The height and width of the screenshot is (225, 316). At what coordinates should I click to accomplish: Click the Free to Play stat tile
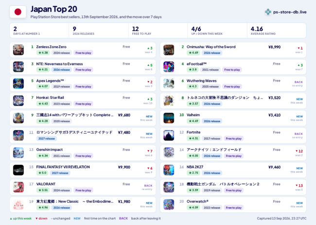pos(158,31)
